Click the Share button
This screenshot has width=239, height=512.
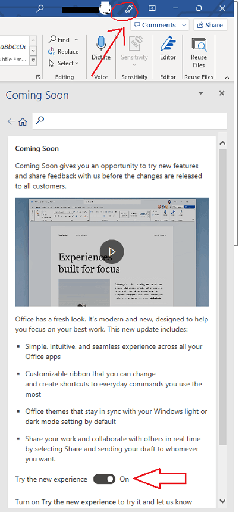click(210, 25)
